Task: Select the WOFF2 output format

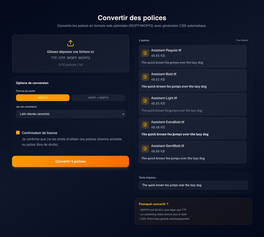Action: [x=43, y=98]
